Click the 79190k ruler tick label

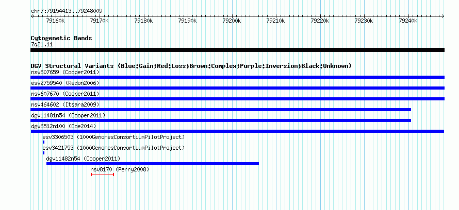coord(187,21)
